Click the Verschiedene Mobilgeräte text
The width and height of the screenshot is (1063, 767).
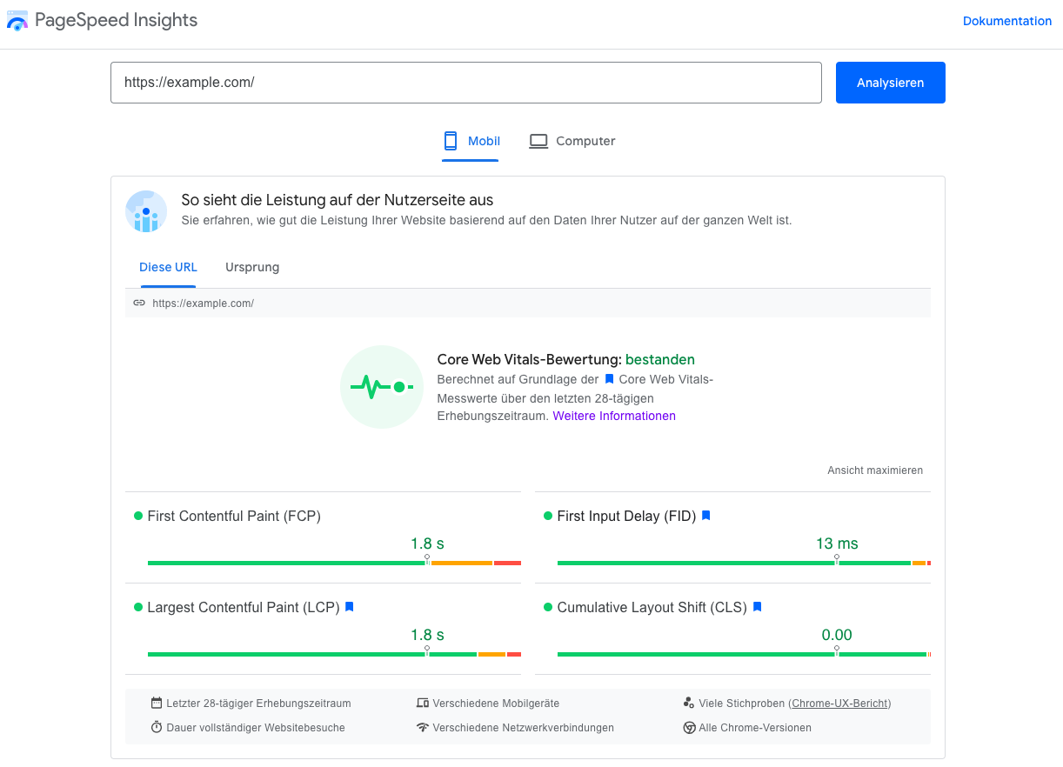coord(496,704)
